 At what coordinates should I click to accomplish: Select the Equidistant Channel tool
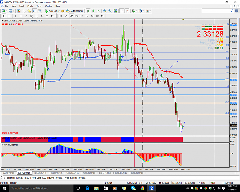pos(31,16)
